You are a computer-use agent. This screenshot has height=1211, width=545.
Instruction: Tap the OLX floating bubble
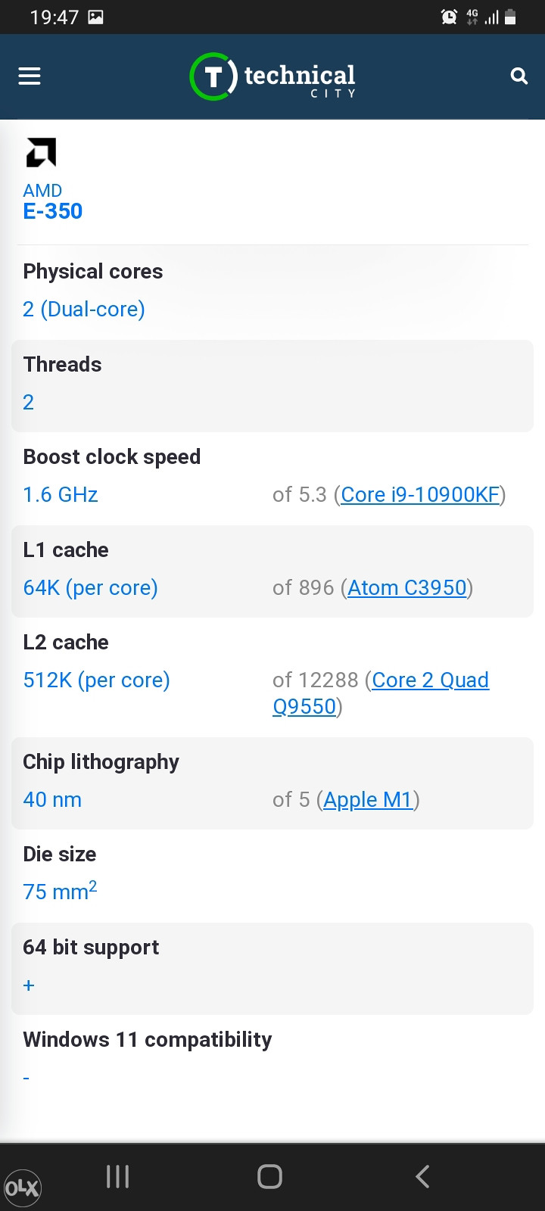(22, 1188)
